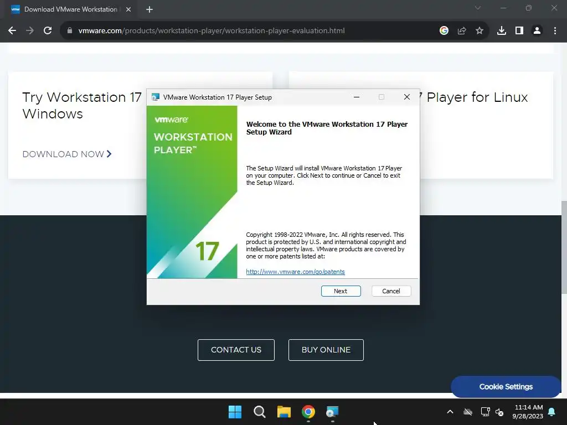Click the Chrome forward arrow

(30, 31)
